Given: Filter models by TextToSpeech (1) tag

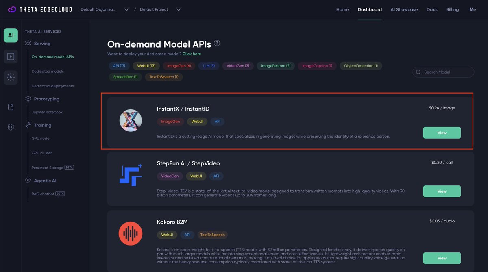Looking at the screenshot, I should pos(163,77).
